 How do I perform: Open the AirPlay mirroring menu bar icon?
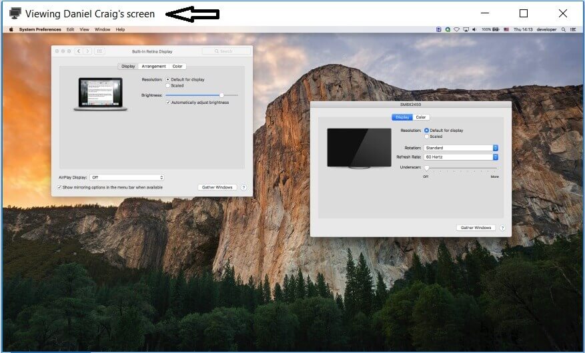click(466, 29)
